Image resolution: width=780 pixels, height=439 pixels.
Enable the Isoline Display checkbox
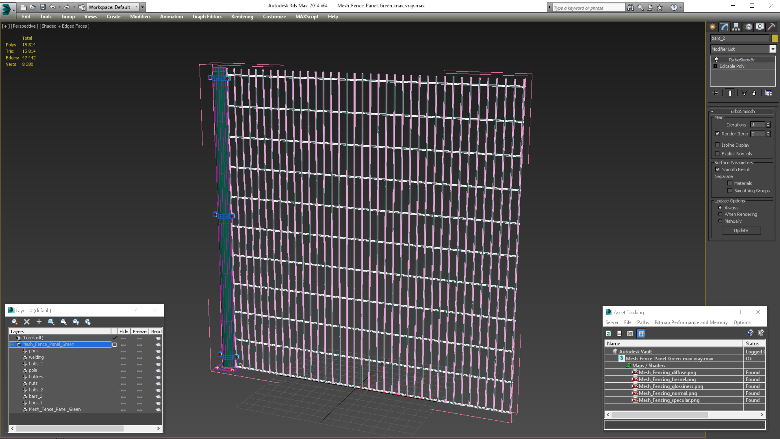(x=717, y=145)
